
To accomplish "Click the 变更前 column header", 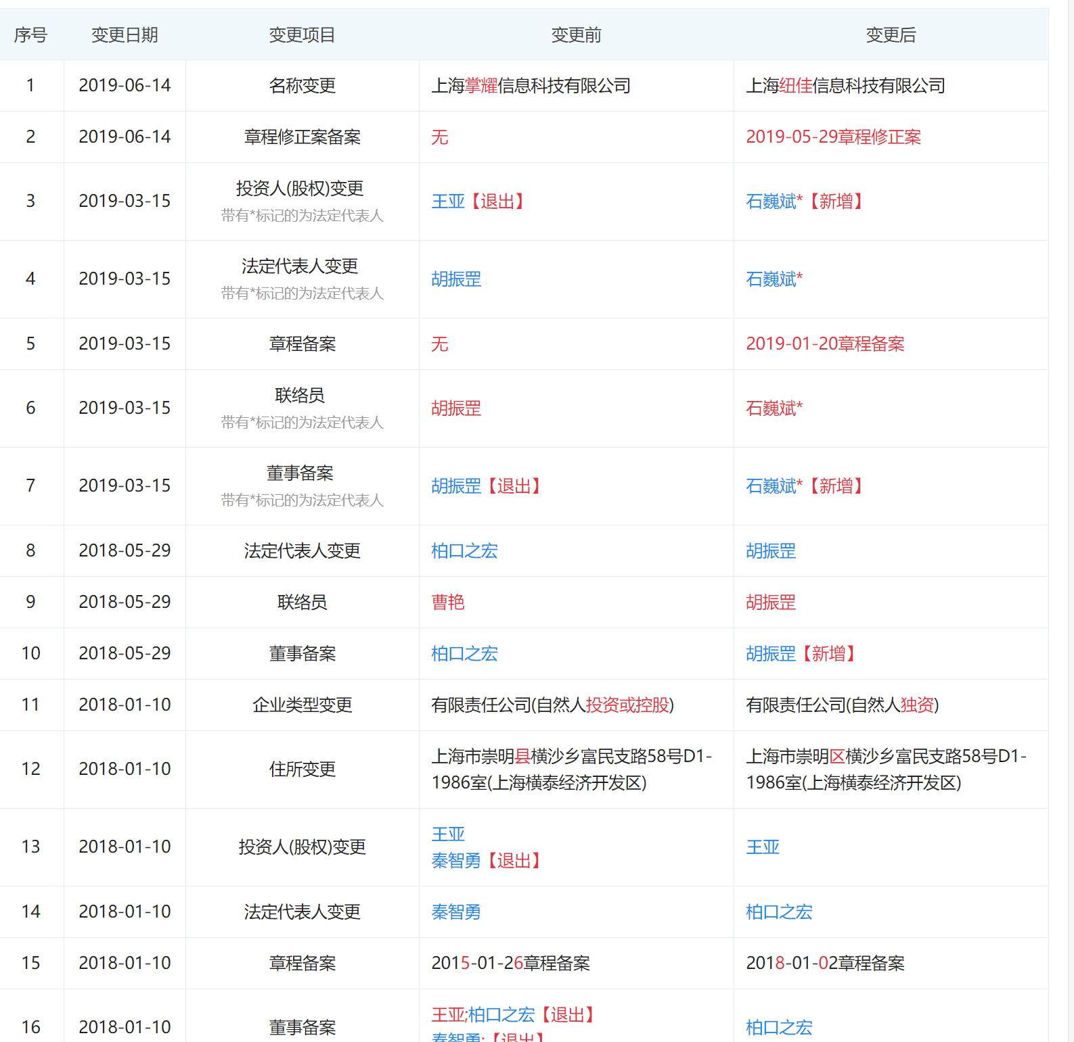I will click(x=577, y=35).
